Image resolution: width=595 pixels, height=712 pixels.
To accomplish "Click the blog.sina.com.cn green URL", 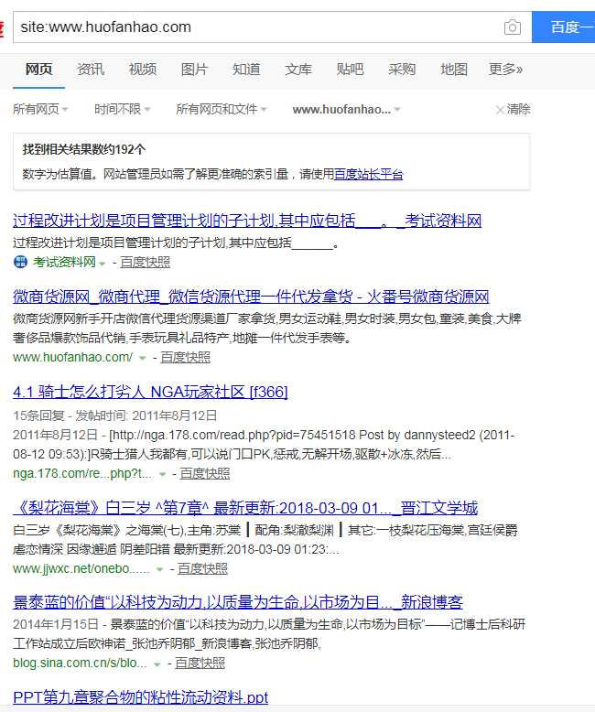I will (80, 663).
